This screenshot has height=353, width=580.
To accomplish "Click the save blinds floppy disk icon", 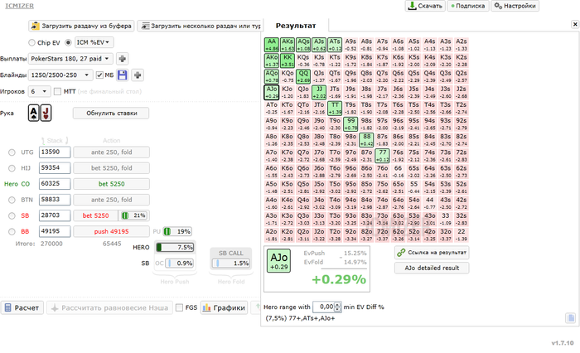I will point(123,75).
